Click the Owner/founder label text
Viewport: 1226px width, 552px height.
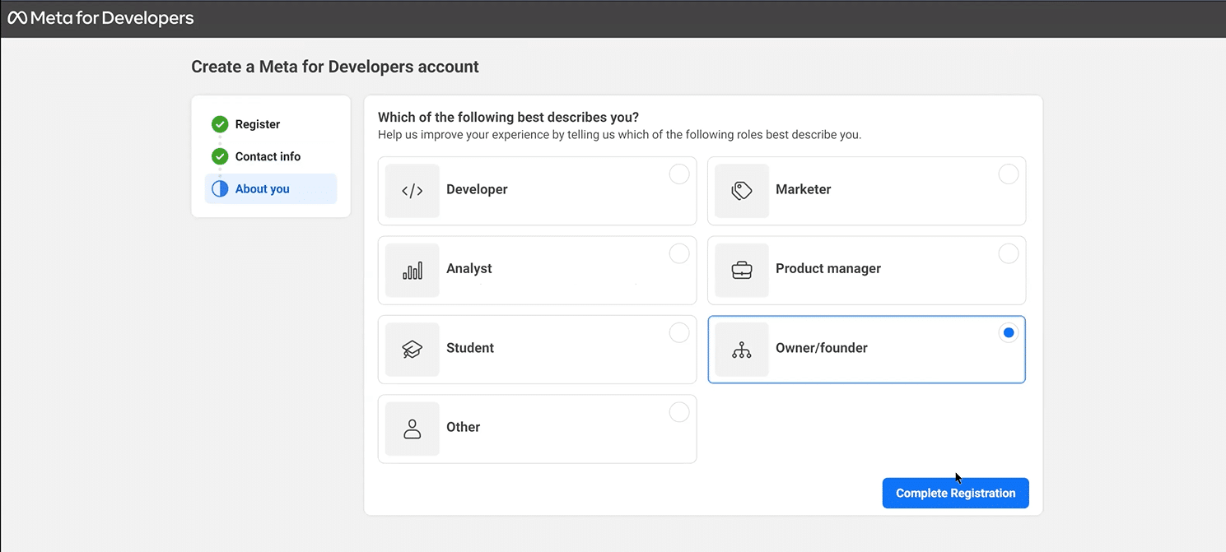(822, 348)
